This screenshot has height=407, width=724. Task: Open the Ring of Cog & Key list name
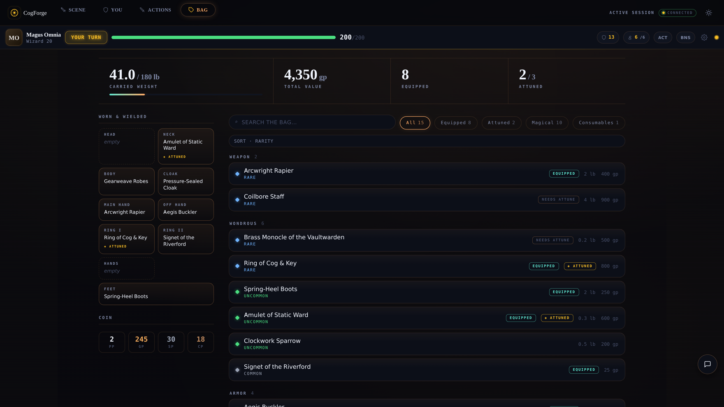[270, 263]
